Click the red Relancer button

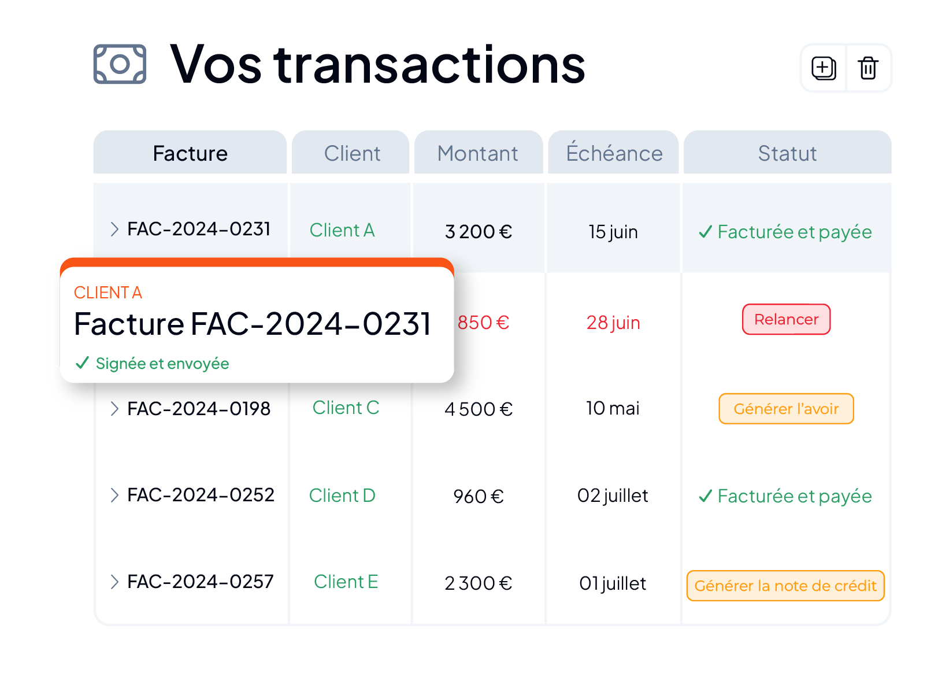point(787,319)
